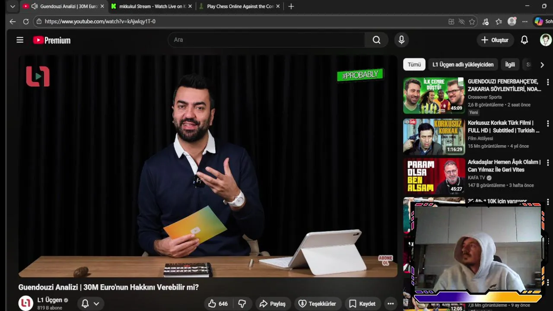Image resolution: width=553 pixels, height=311 pixels.
Task: Select L1 Üçgen adlı yükleyiciden chip
Action: tap(463, 64)
